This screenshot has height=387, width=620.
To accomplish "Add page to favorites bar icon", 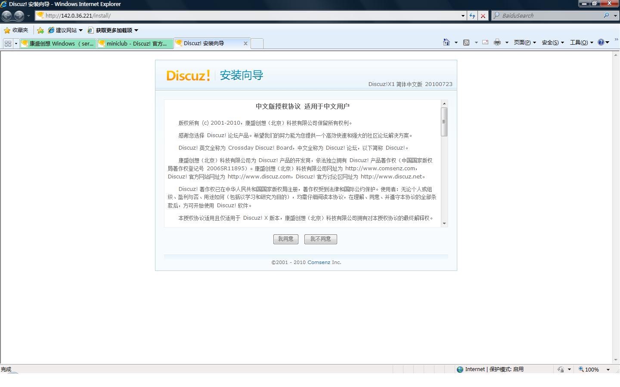I will point(40,30).
